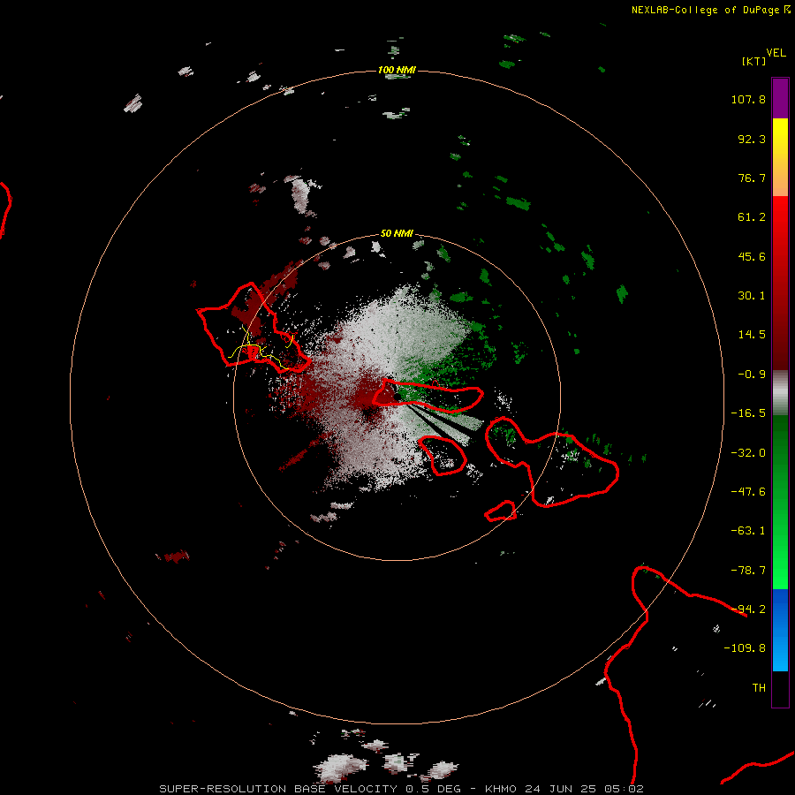Click the purple segment of the velocity color bar

780,99
